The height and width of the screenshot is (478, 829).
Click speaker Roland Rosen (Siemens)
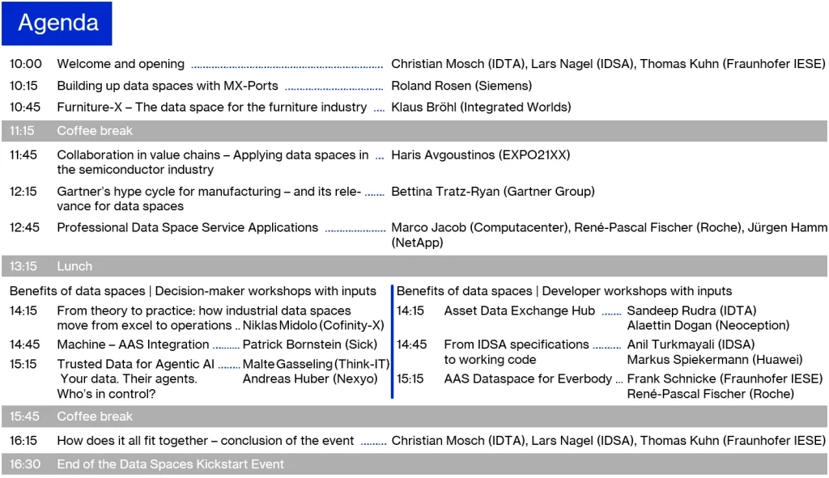[x=461, y=86]
